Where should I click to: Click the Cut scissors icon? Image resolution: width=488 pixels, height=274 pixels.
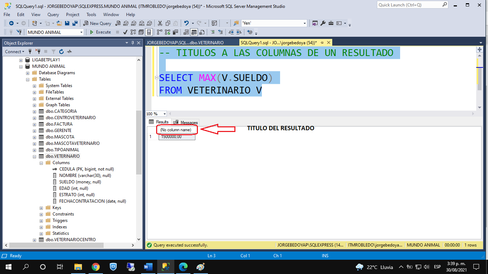[x=160, y=23]
